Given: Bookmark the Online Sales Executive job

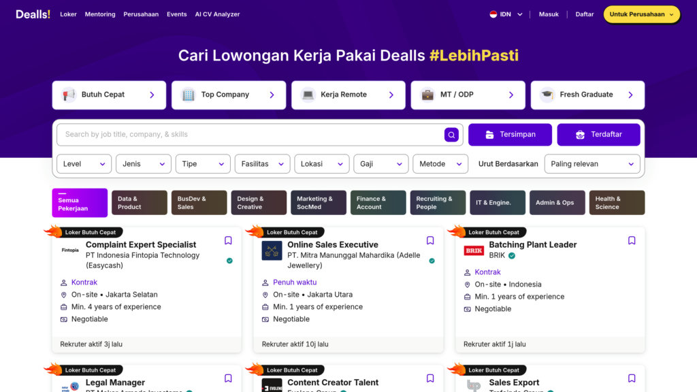Looking at the screenshot, I should [x=430, y=240].
